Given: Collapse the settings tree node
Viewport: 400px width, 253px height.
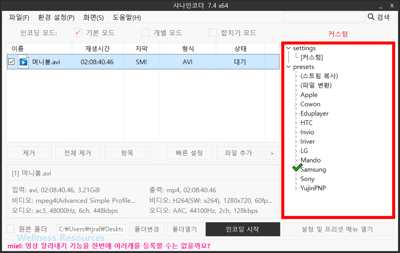Looking at the screenshot, I should tap(288, 48).
